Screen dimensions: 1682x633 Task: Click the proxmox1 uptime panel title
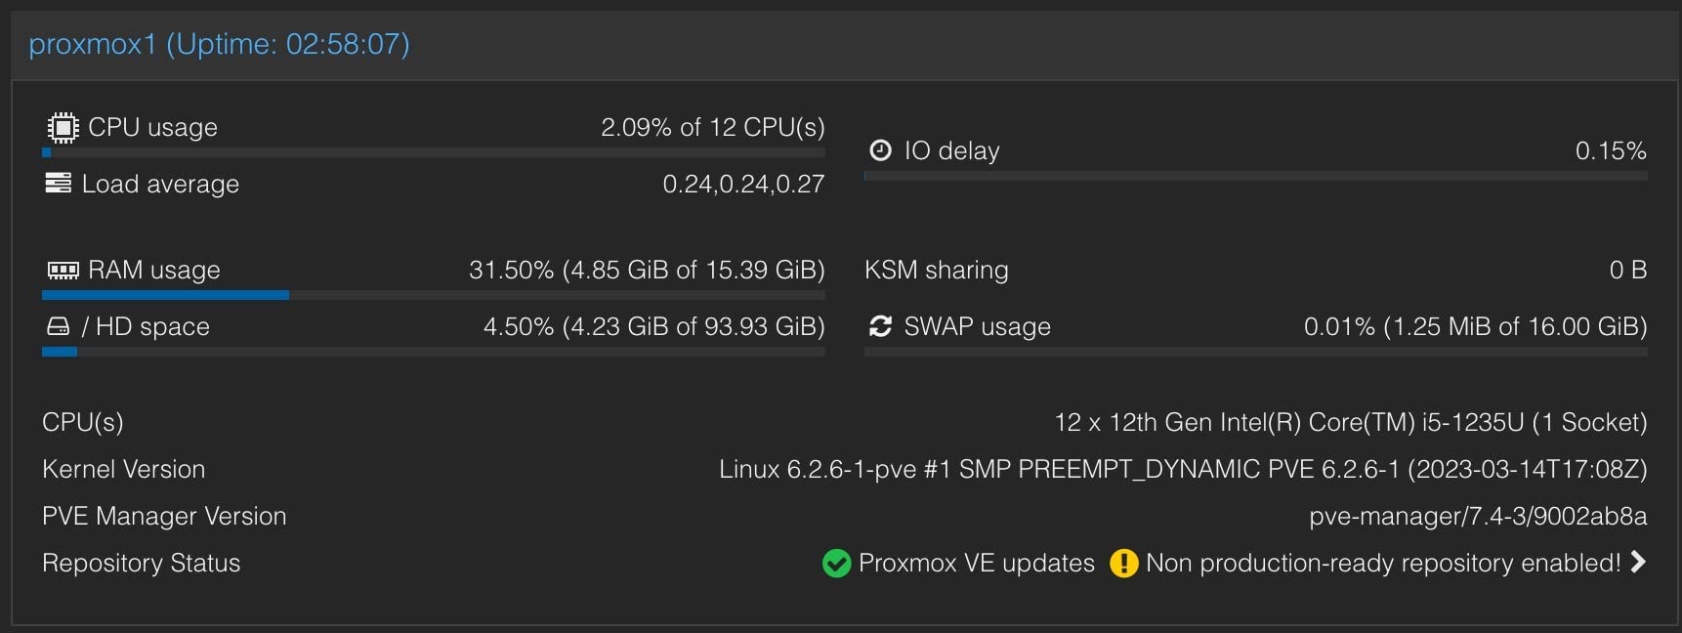tap(219, 44)
